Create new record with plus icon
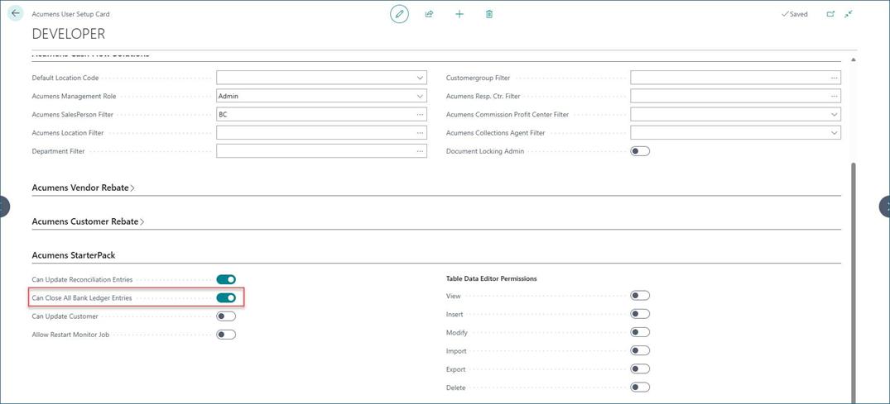890x404 pixels. (459, 14)
